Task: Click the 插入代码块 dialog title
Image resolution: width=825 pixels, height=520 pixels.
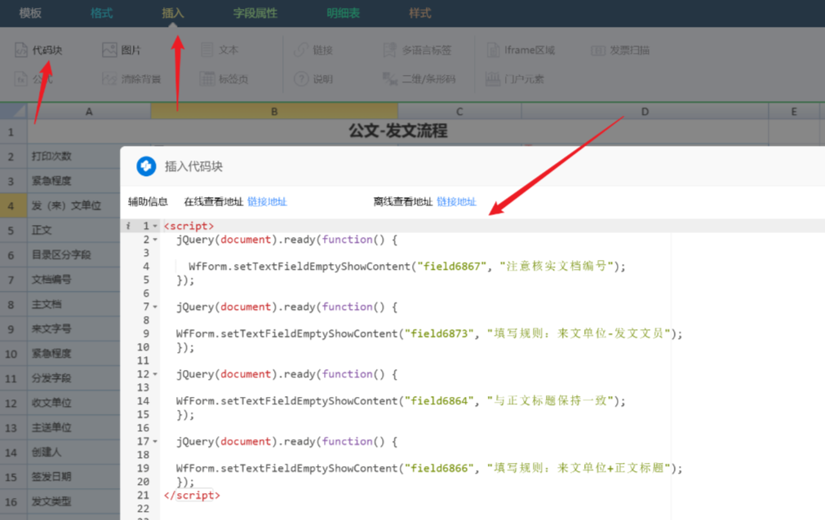Action: (193, 166)
